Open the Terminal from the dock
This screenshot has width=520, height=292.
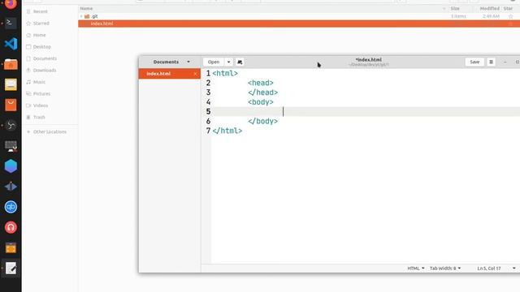pyautogui.click(x=11, y=24)
